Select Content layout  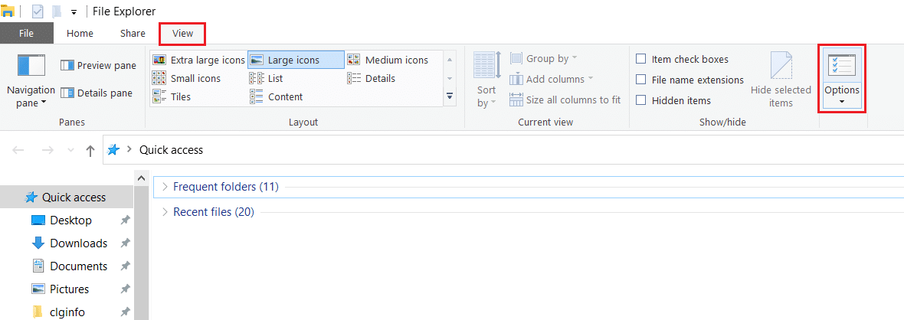(x=276, y=97)
